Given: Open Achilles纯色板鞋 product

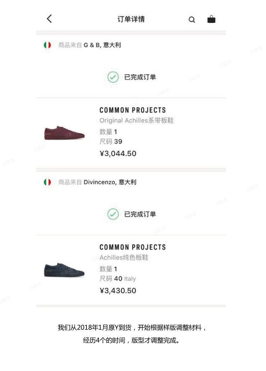Looking at the screenshot, I should coord(124,258).
